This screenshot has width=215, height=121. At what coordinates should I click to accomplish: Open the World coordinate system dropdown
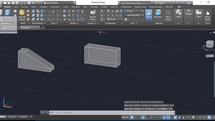click(115, 19)
